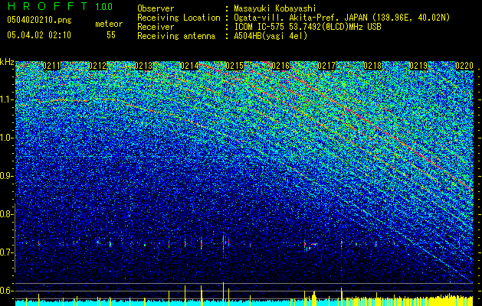
Task: Click the 0213 time marker
Action: tap(143, 66)
